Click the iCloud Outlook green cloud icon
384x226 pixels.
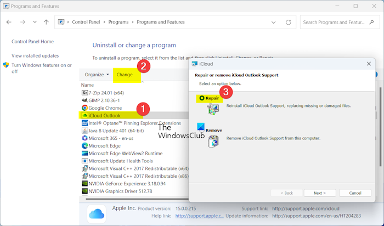84,115
